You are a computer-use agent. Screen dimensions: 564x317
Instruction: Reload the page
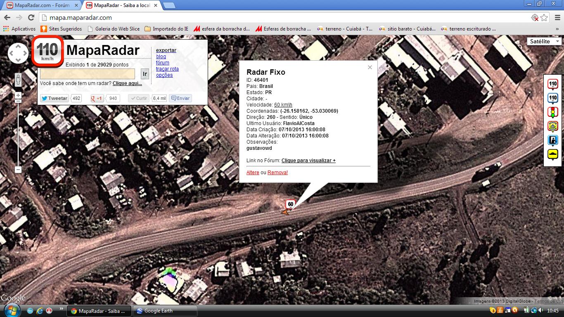pyautogui.click(x=31, y=18)
